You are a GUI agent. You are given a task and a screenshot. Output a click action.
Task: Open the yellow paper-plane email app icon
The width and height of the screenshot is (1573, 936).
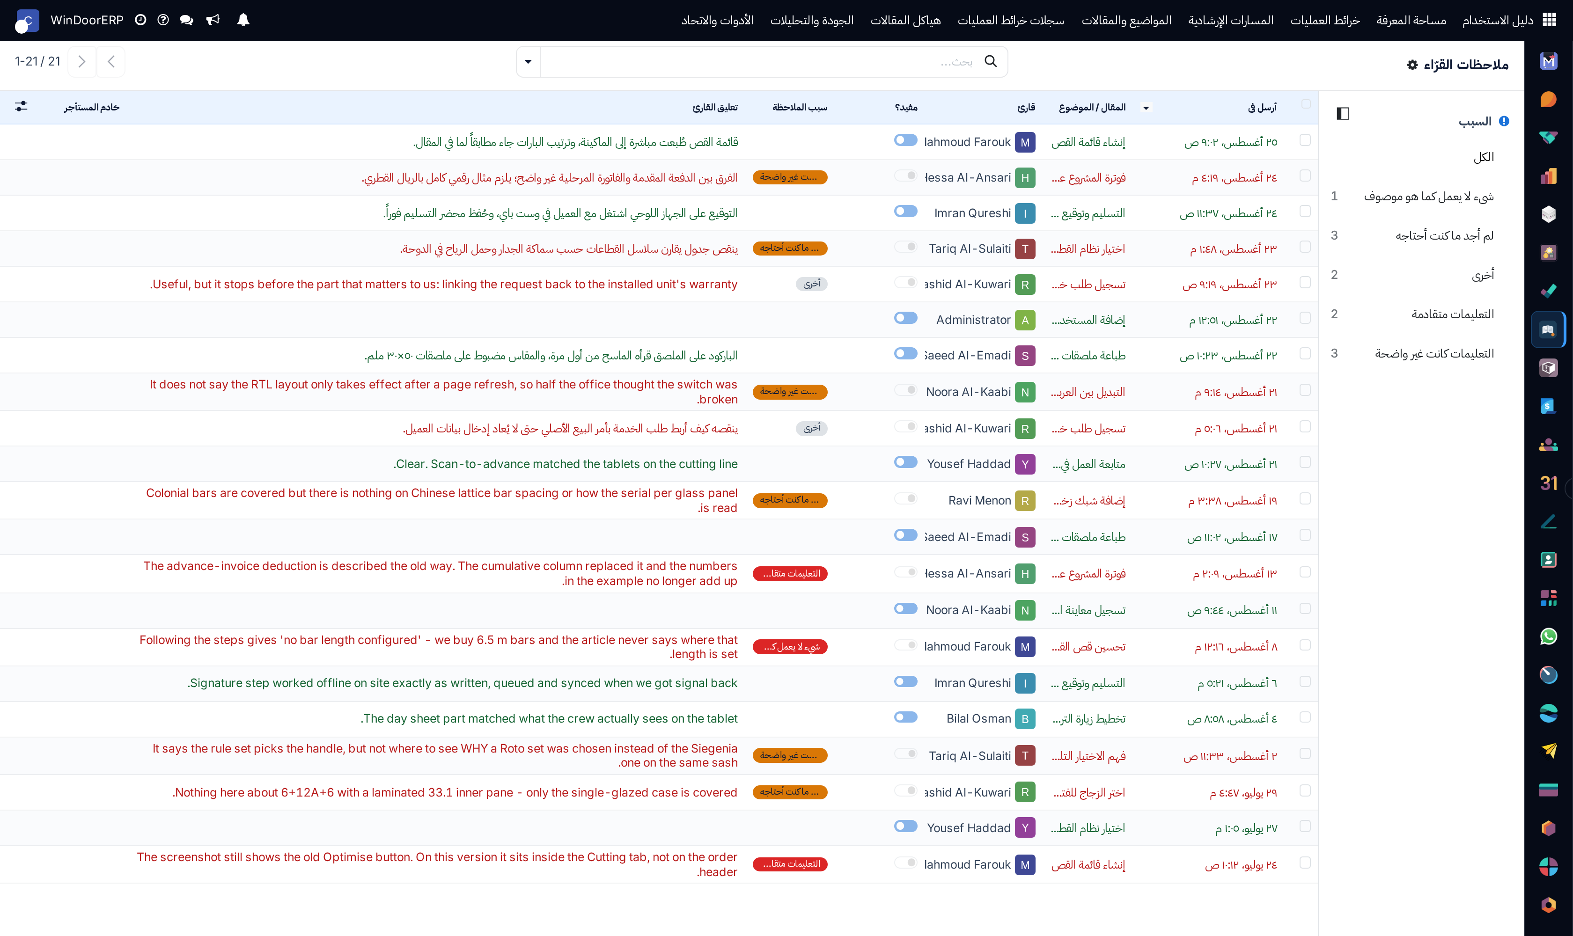[1548, 751]
